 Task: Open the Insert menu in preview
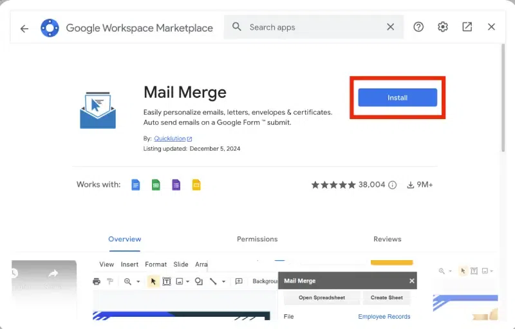(x=129, y=265)
